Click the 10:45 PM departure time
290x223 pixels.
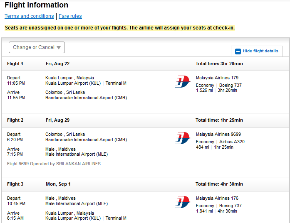click(x=16, y=203)
